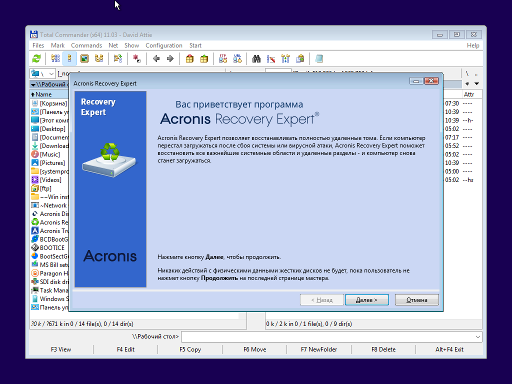
Task: Open the Net menu
Action: point(113,45)
